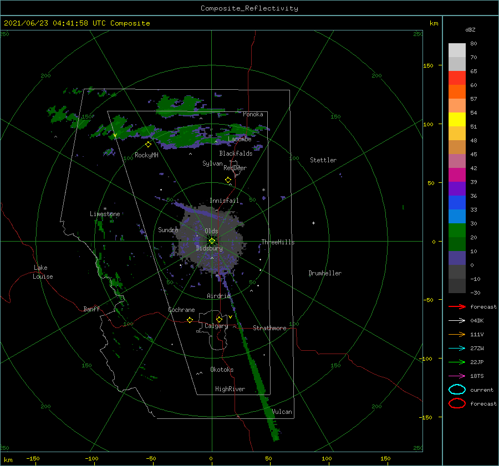Click the orange 111V arrow legend icon
The image size is (499, 466).
click(457, 334)
